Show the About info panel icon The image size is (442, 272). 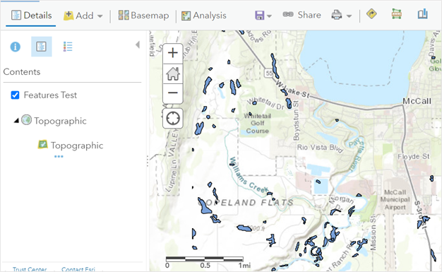(x=16, y=47)
